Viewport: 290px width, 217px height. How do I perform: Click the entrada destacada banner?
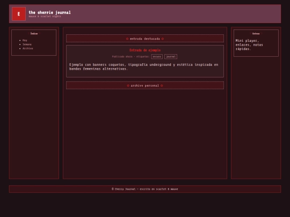click(145, 39)
